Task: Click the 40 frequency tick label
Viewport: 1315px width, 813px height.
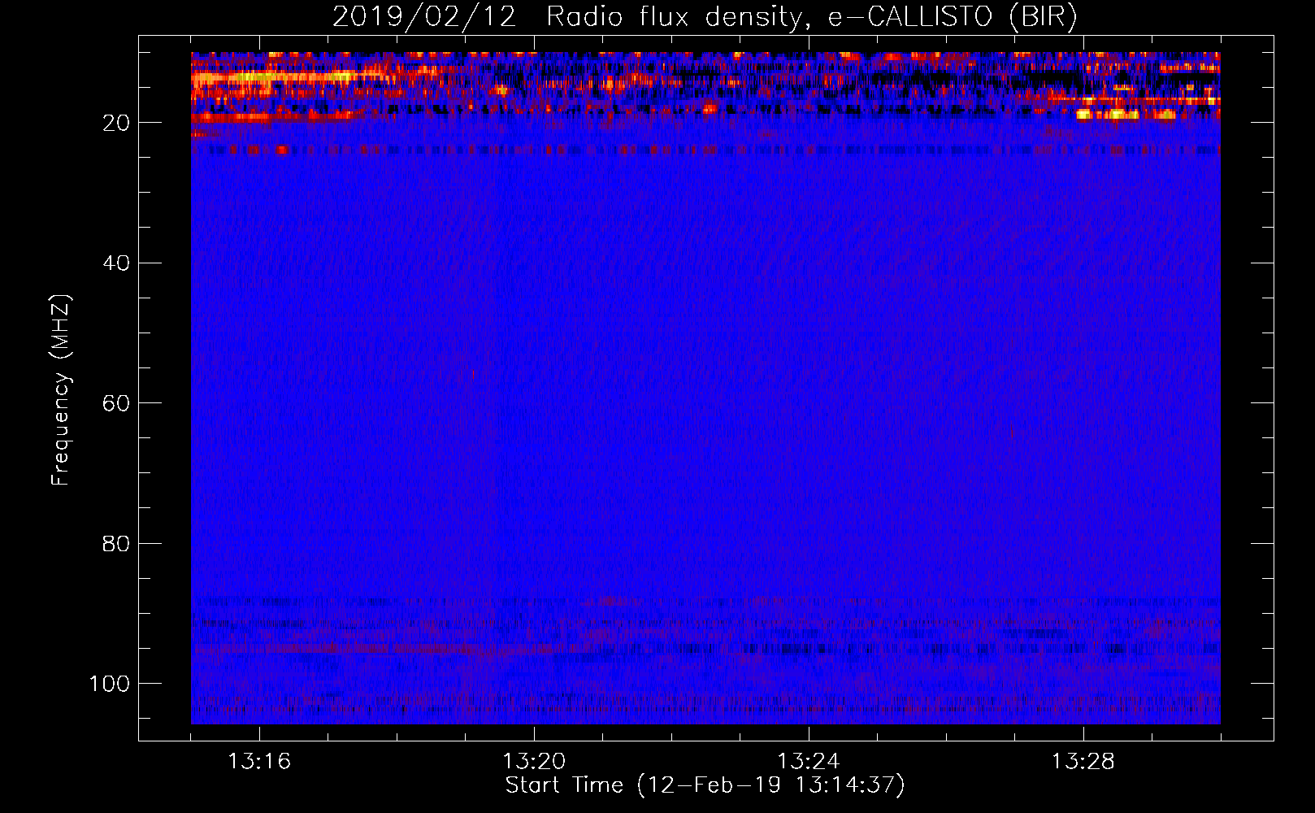Action: [116, 263]
